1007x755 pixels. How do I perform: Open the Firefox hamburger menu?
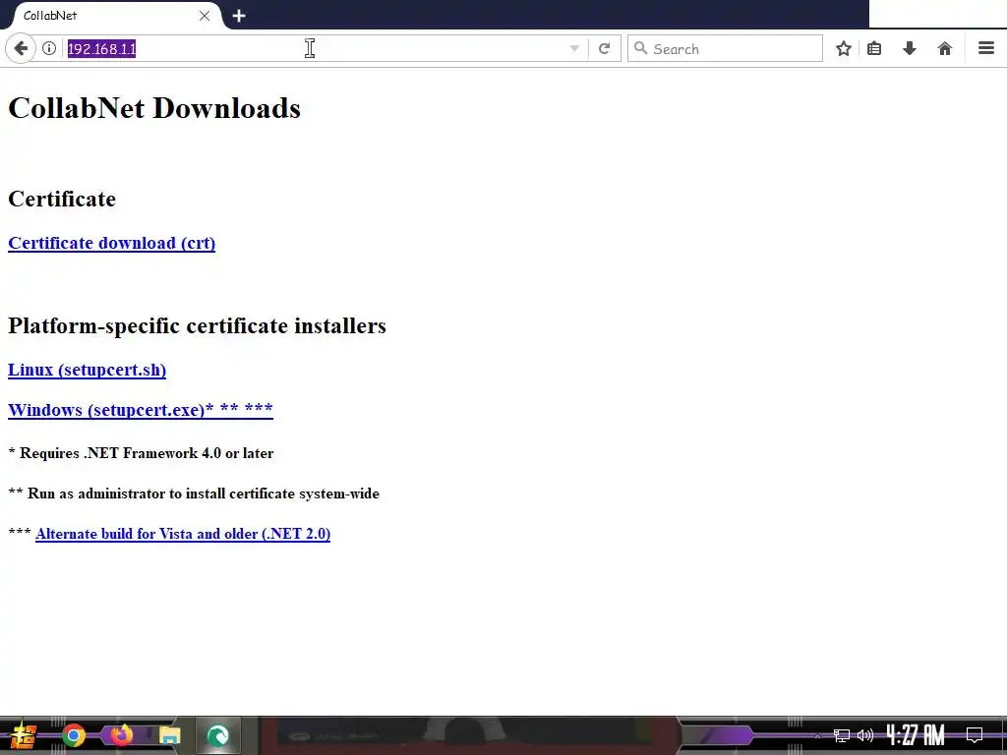point(986,48)
